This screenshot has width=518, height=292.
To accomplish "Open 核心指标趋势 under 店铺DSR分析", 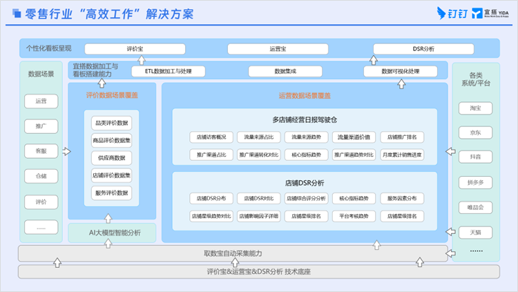I will pyautogui.click(x=354, y=199).
